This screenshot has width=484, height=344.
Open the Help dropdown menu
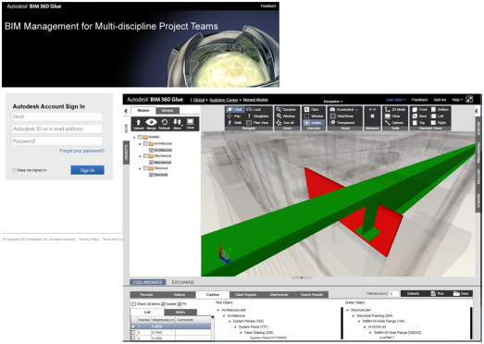[457, 100]
